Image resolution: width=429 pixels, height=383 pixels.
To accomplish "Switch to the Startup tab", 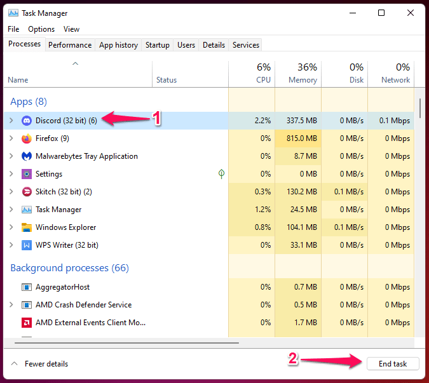I will pyautogui.click(x=158, y=45).
